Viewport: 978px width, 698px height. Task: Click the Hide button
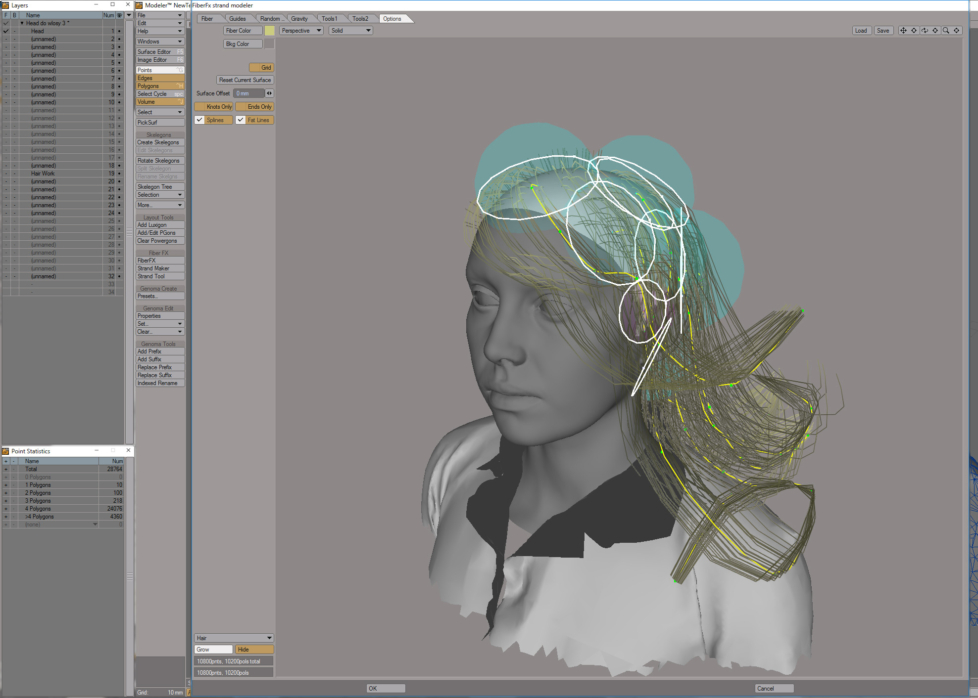click(x=254, y=650)
